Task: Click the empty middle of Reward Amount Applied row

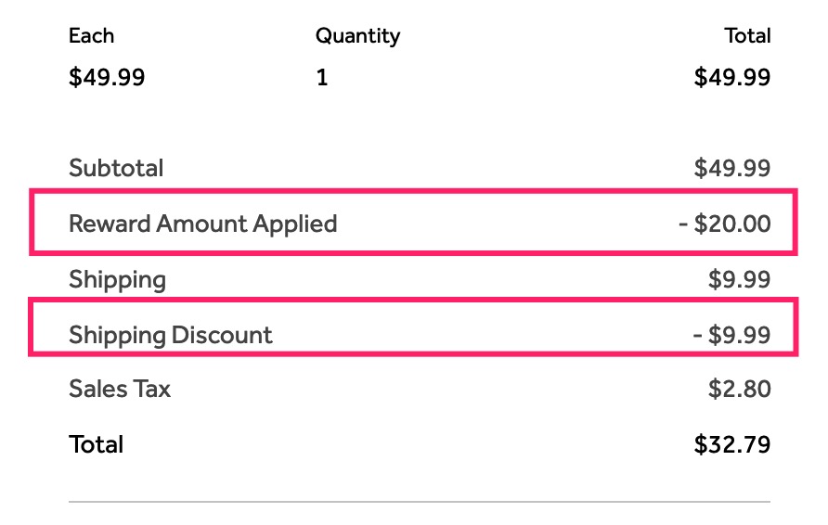Action: tap(501, 224)
